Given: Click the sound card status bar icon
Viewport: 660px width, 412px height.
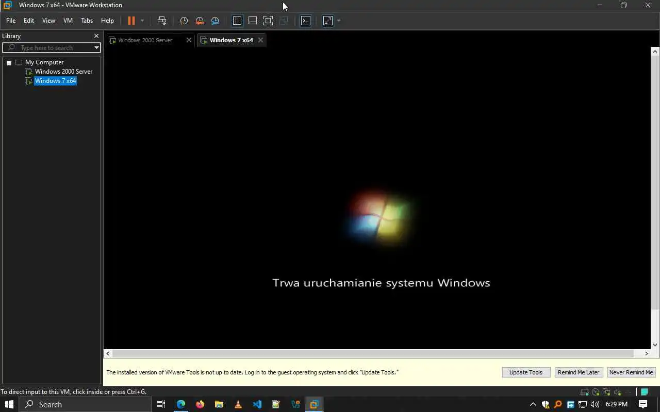Looking at the screenshot, I should pyautogui.click(x=617, y=392).
